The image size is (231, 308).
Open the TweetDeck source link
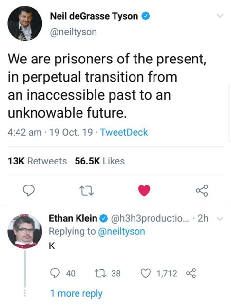tap(124, 132)
